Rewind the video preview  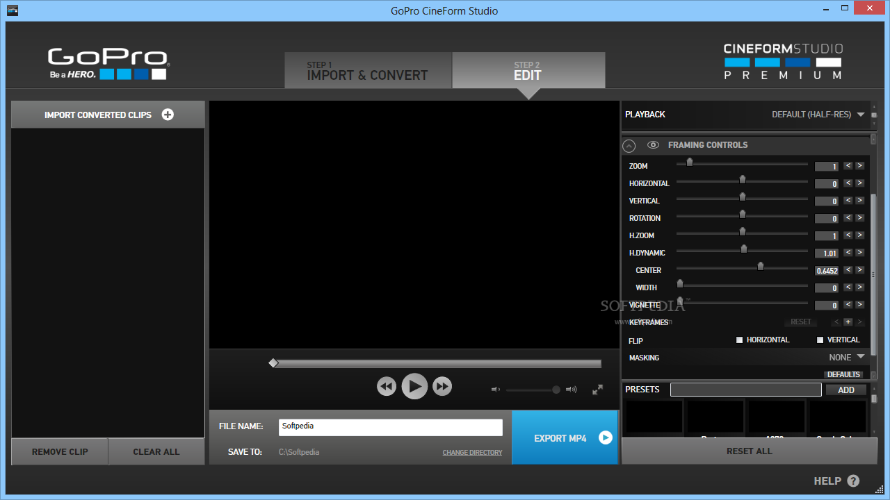(387, 386)
